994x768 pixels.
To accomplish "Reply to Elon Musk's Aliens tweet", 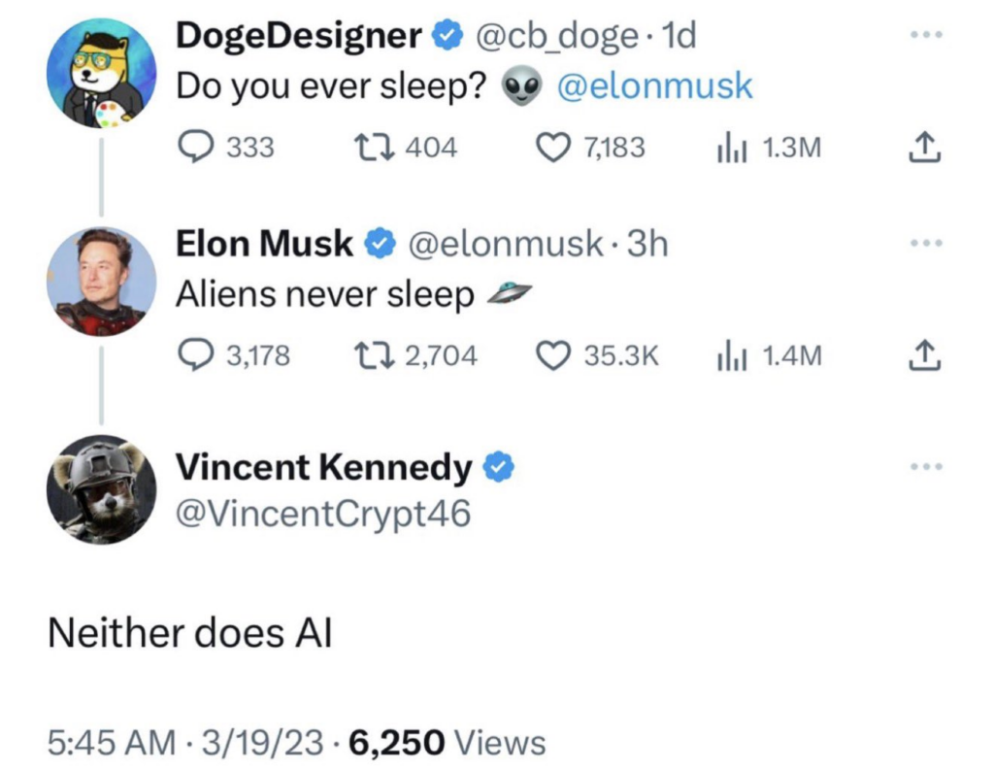I will (197, 355).
